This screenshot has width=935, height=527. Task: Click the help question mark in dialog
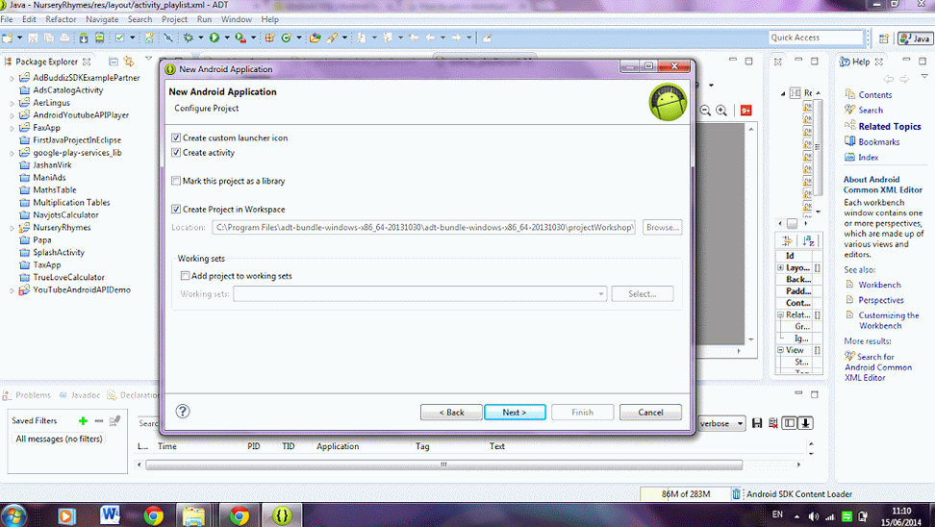(x=183, y=412)
